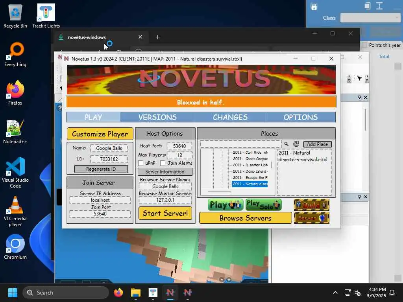Click the network status tray icon
This screenshot has height=302, width=403.
(348, 293)
